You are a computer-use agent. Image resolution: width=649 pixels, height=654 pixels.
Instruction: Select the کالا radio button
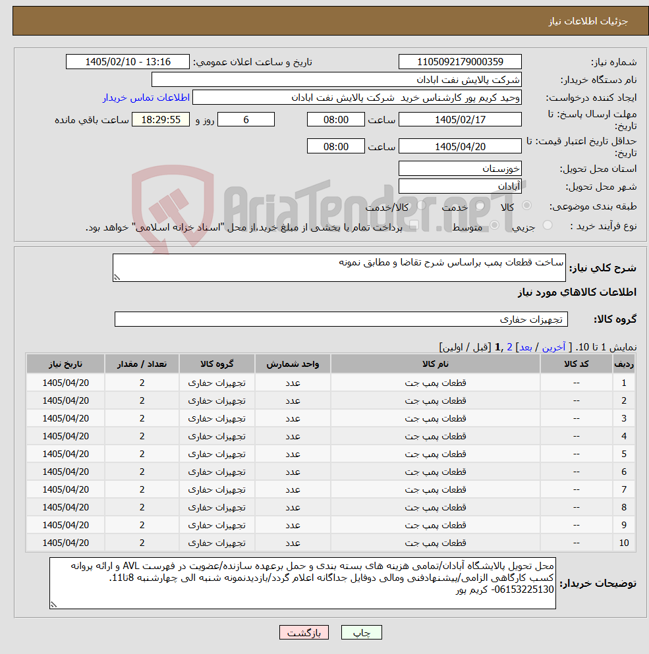tap(526, 205)
